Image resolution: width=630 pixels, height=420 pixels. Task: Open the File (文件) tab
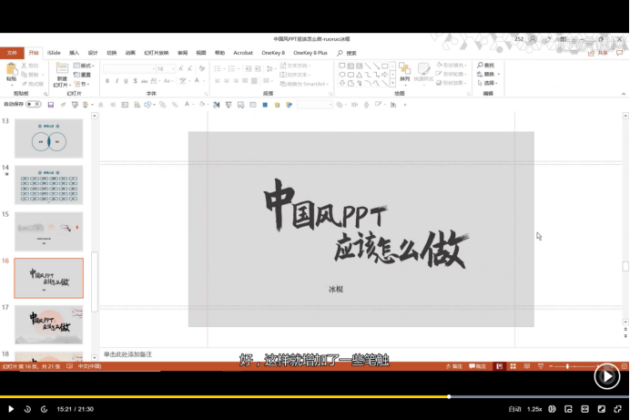tap(12, 53)
